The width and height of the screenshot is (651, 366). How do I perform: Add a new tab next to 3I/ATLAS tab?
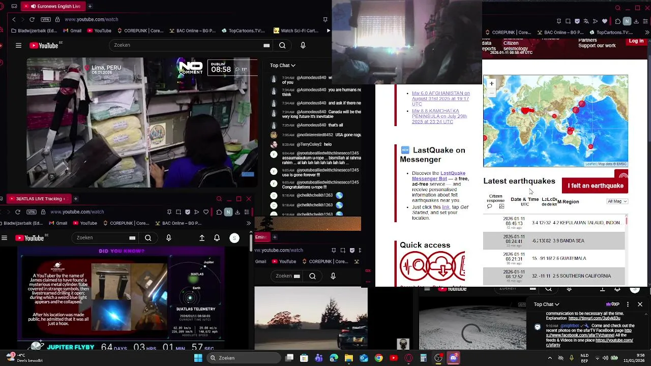[75, 199]
